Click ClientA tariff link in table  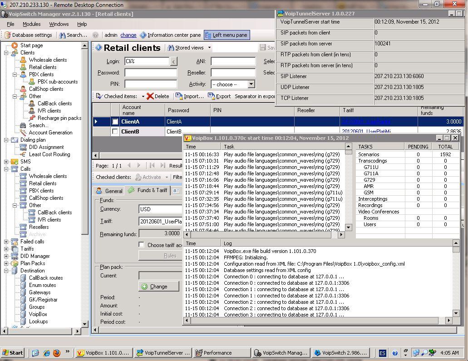[366, 122]
